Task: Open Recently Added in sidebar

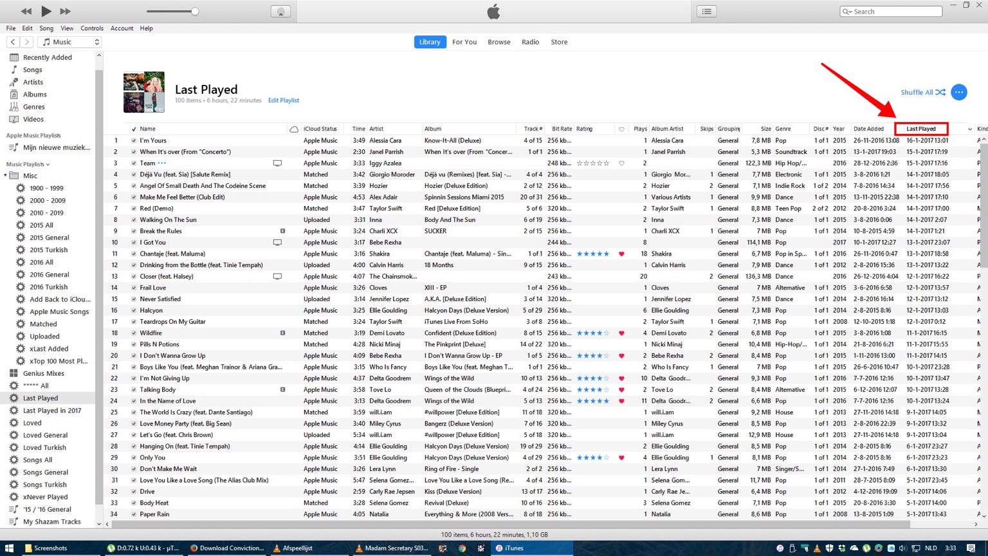Action: (x=47, y=57)
